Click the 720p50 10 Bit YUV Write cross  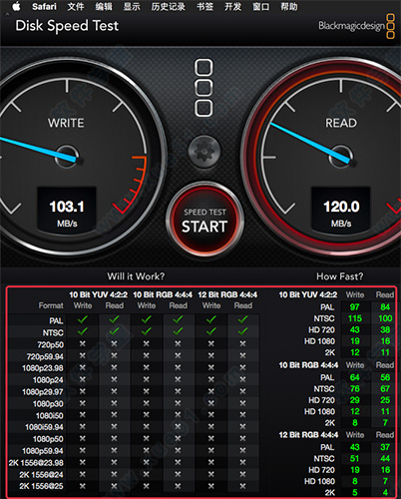coord(83,343)
